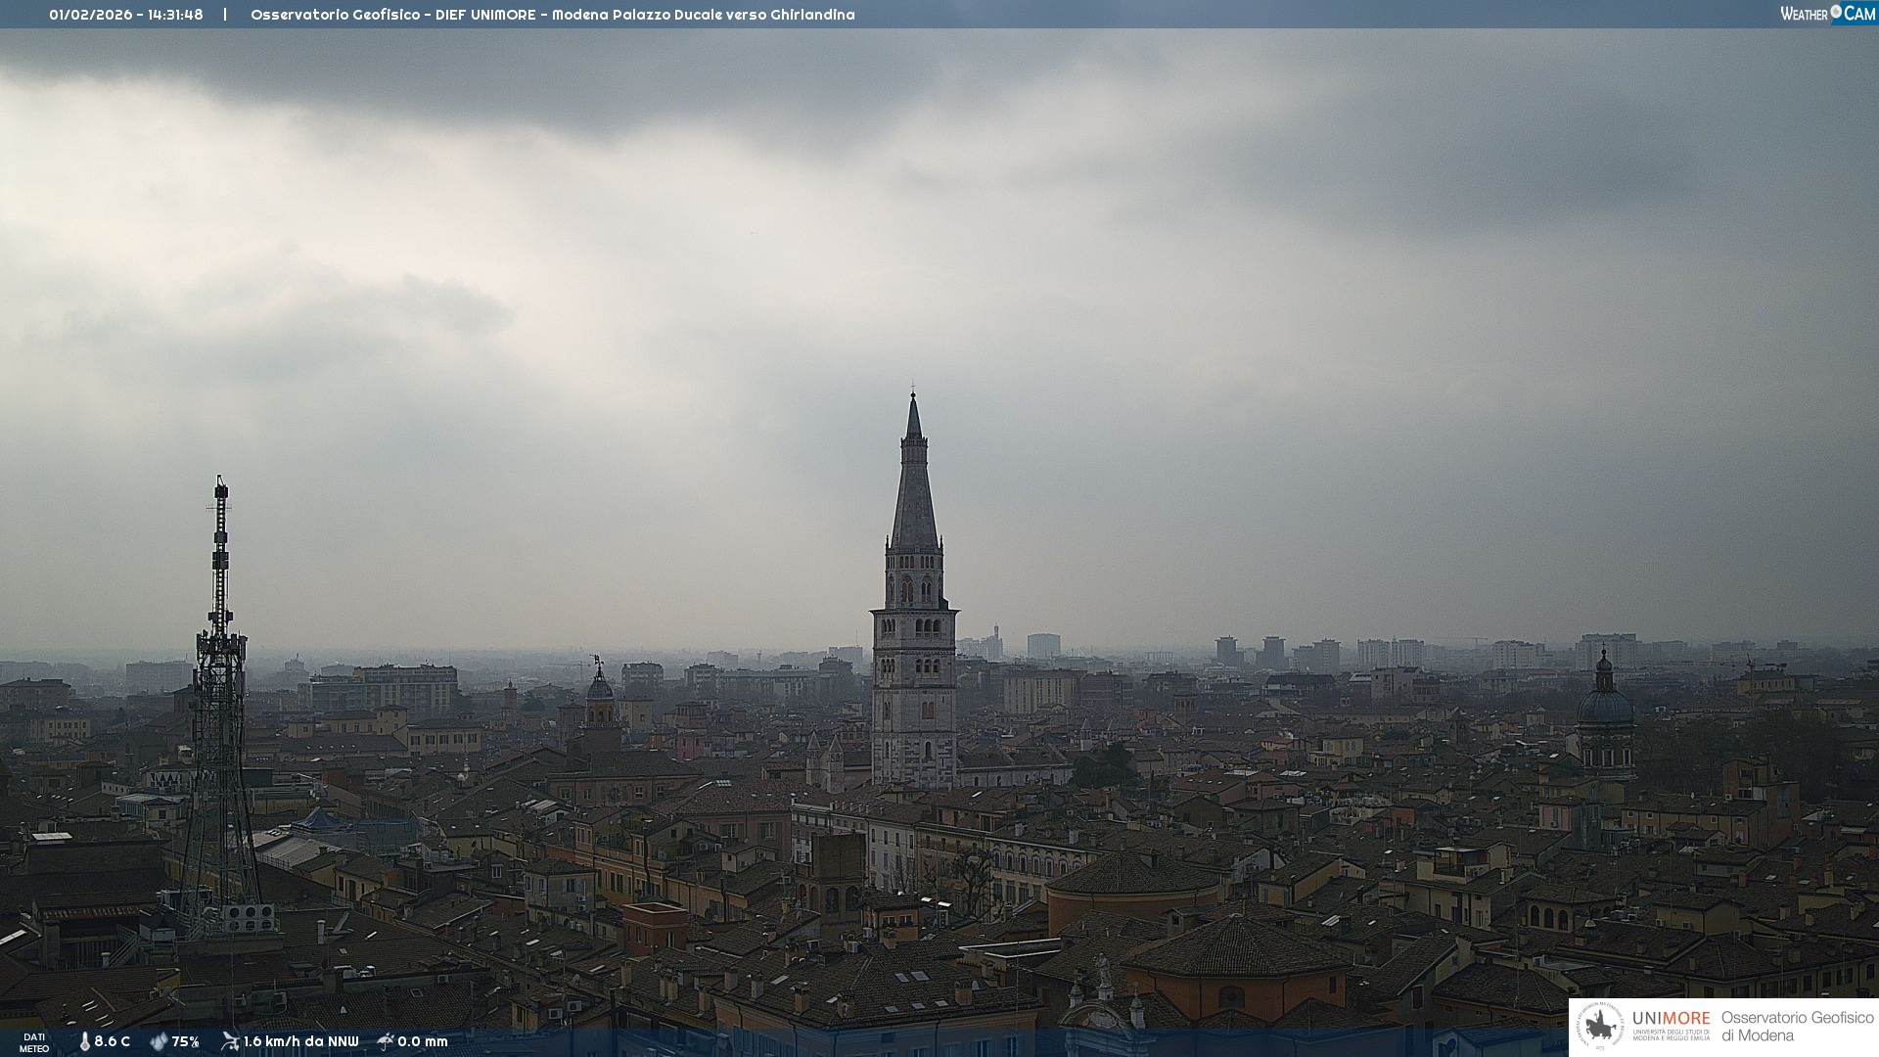This screenshot has width=1879, height=1057.
Task: Click the 8.6 C temperature reading
Action: point(113,1042)
